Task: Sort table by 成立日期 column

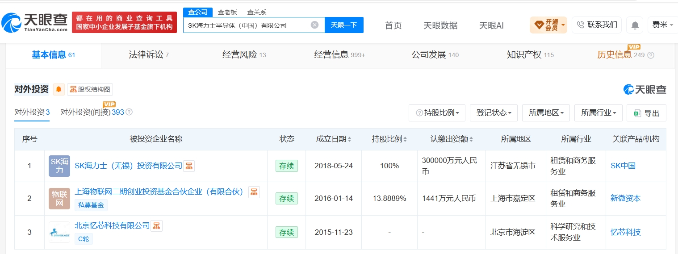Action: click(x=333, y=139)
